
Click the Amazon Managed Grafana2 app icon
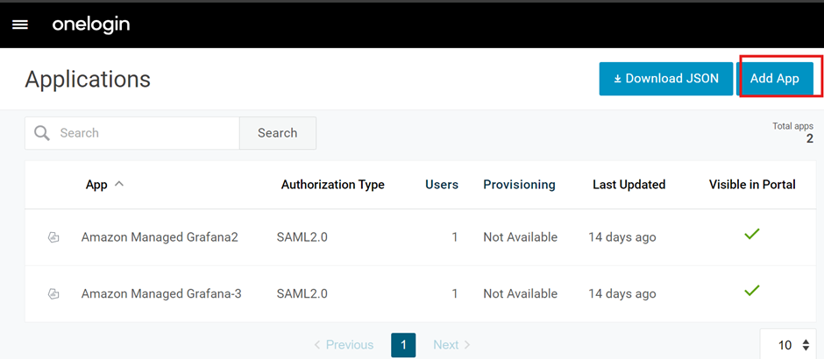pyautogui.click(x=53, y=238)
